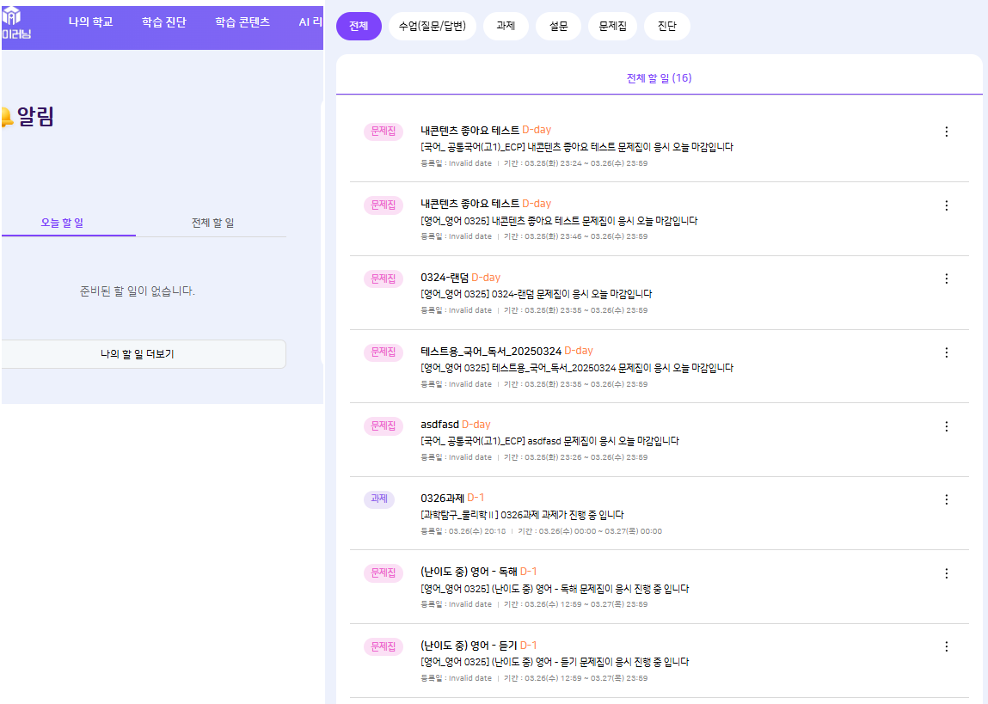
Task: Filter tasks by 설문
Action: pos(558,26)
